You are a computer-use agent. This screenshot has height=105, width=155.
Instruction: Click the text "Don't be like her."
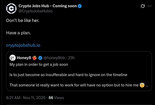coord(23,20)
